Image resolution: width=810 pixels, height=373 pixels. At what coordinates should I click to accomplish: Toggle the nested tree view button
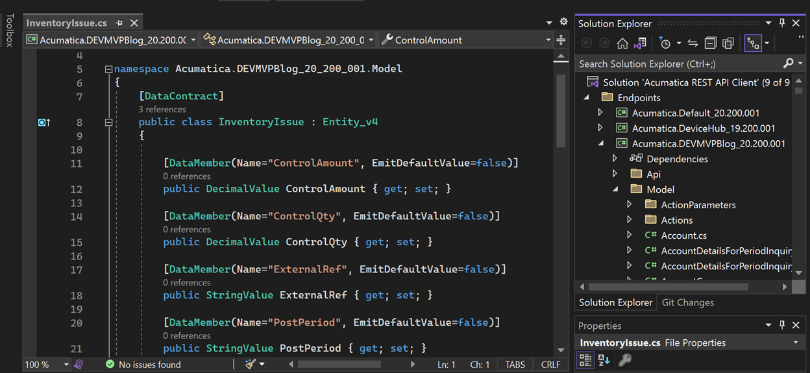coord(753,43)
